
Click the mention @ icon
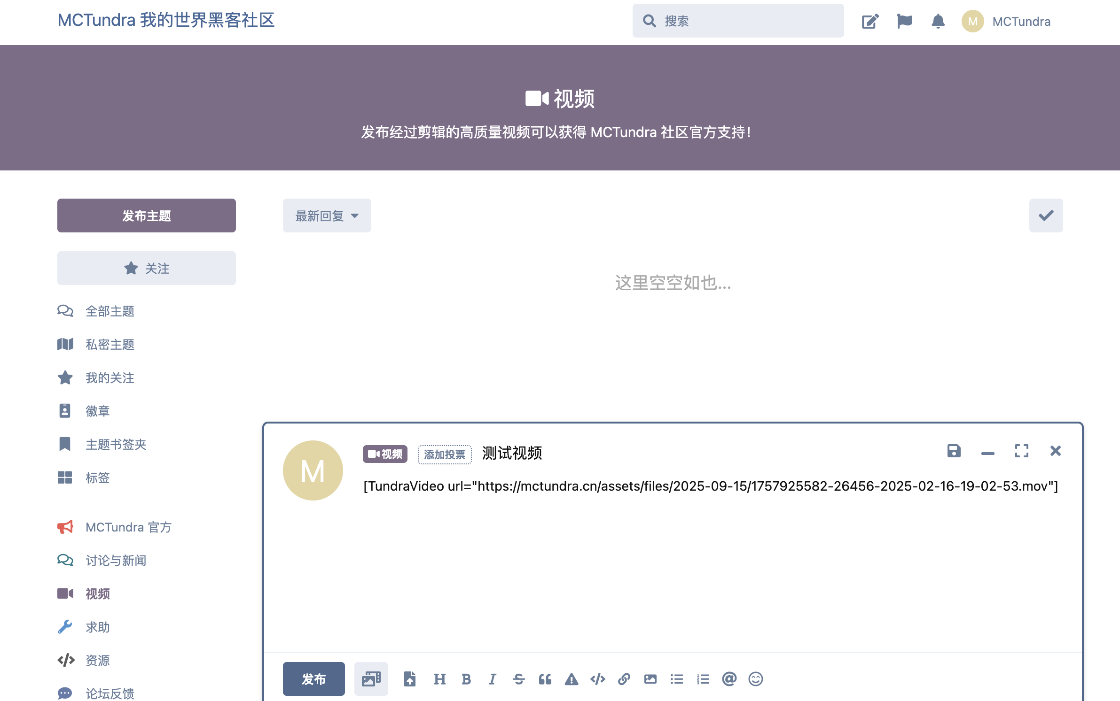(729, 679)
